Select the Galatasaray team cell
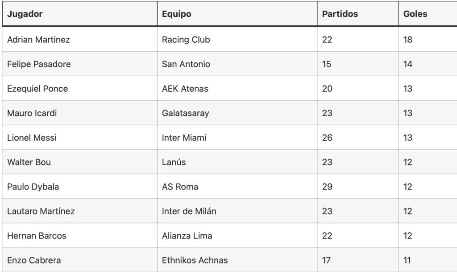457x272 pixels. [x=237, y=113]
